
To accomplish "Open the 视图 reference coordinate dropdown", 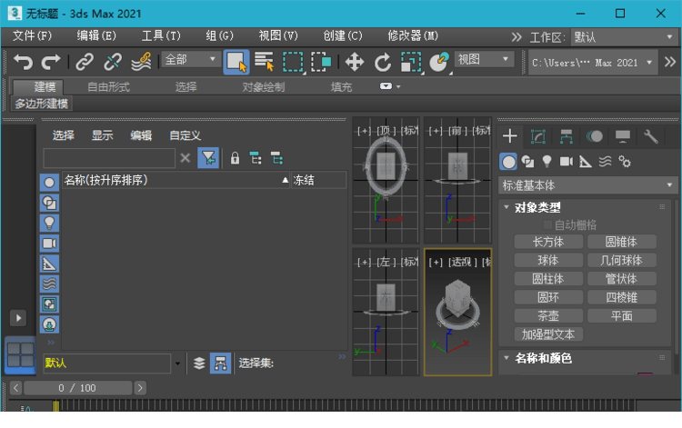I will pos(484,60).
